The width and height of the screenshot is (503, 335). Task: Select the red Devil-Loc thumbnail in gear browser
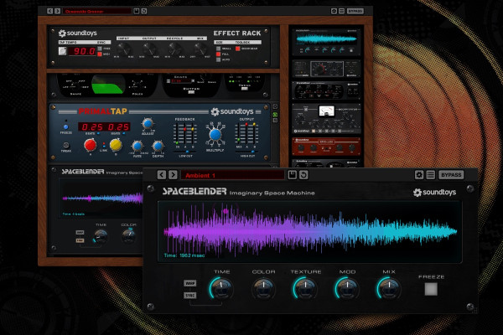(326, 147)
